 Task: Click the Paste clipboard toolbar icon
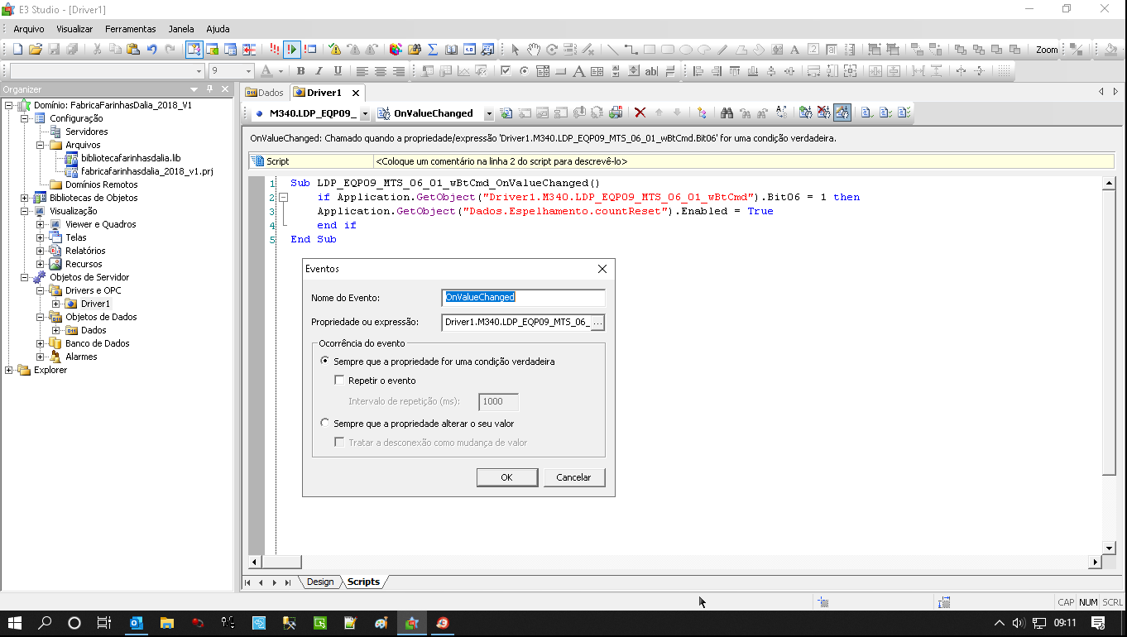132,50
